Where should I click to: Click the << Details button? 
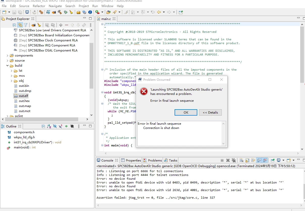[x=210, y=112]
